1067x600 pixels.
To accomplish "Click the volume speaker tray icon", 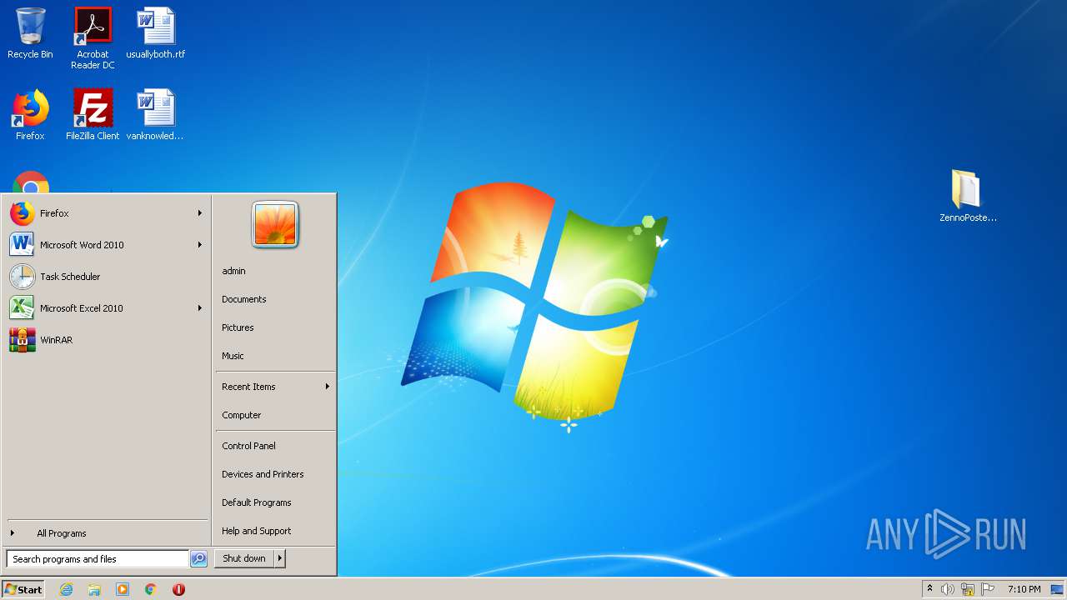I will (948, 589).
